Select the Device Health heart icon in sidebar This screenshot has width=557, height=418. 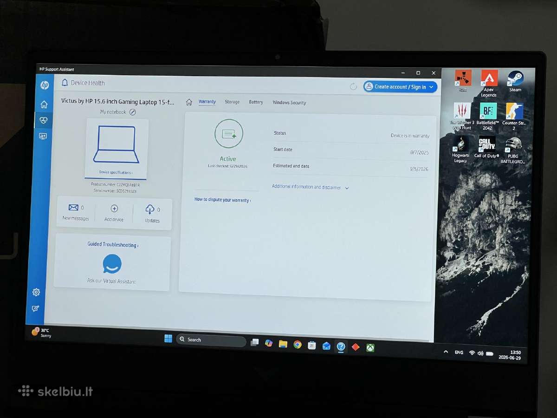44,120
